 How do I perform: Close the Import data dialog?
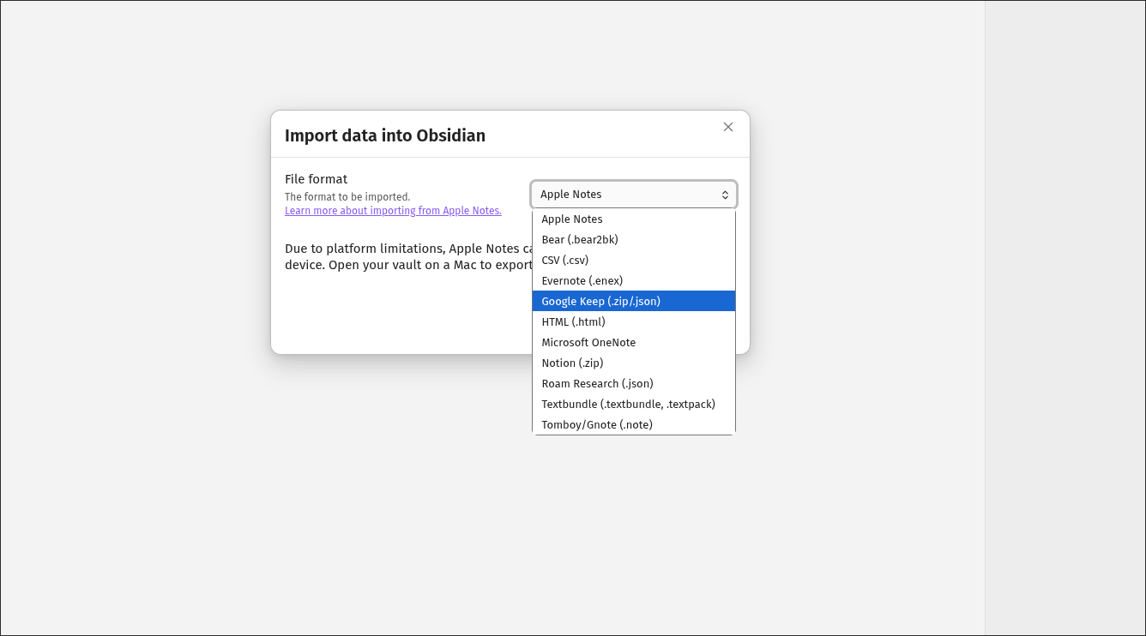(728, 127)
